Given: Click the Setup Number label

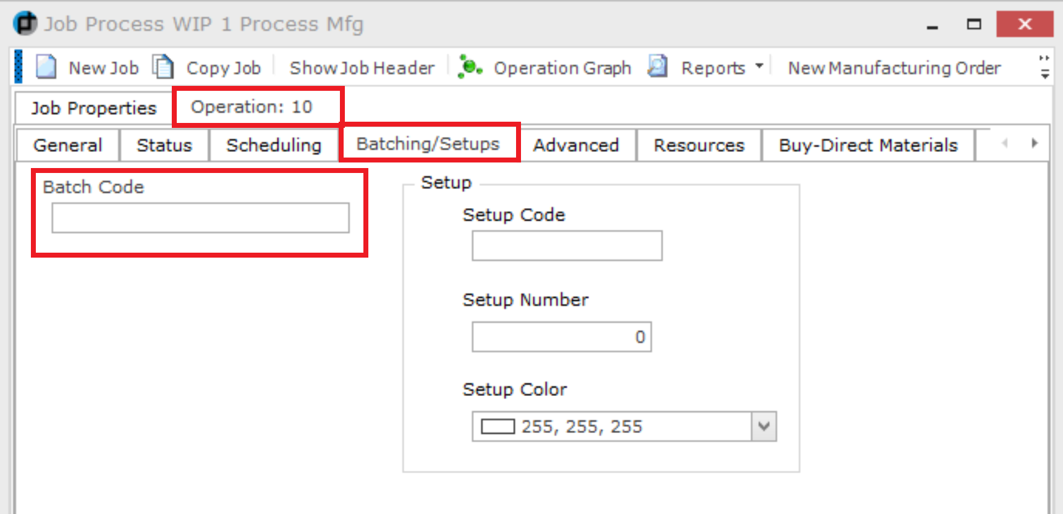Looking at the screenshot, I should point(525,300).
